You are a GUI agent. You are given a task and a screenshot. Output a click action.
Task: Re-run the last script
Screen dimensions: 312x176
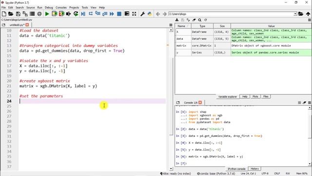point(76,14)
